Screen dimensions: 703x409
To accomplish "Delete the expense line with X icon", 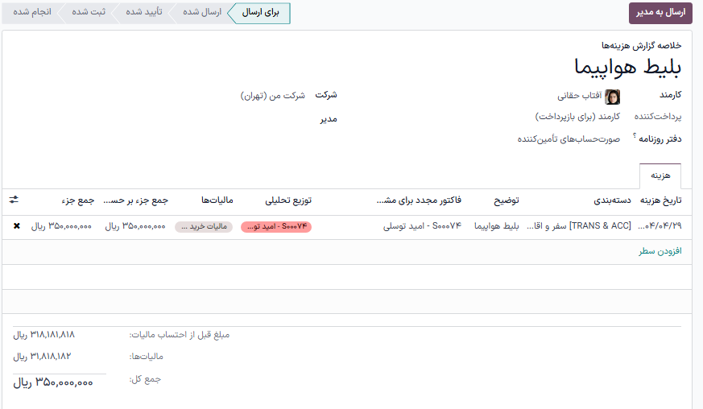I will (x=17, y=226).
